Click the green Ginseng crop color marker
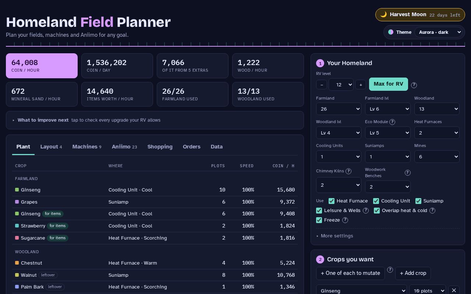Screen dimensions: 471x294 click(17, 190)
